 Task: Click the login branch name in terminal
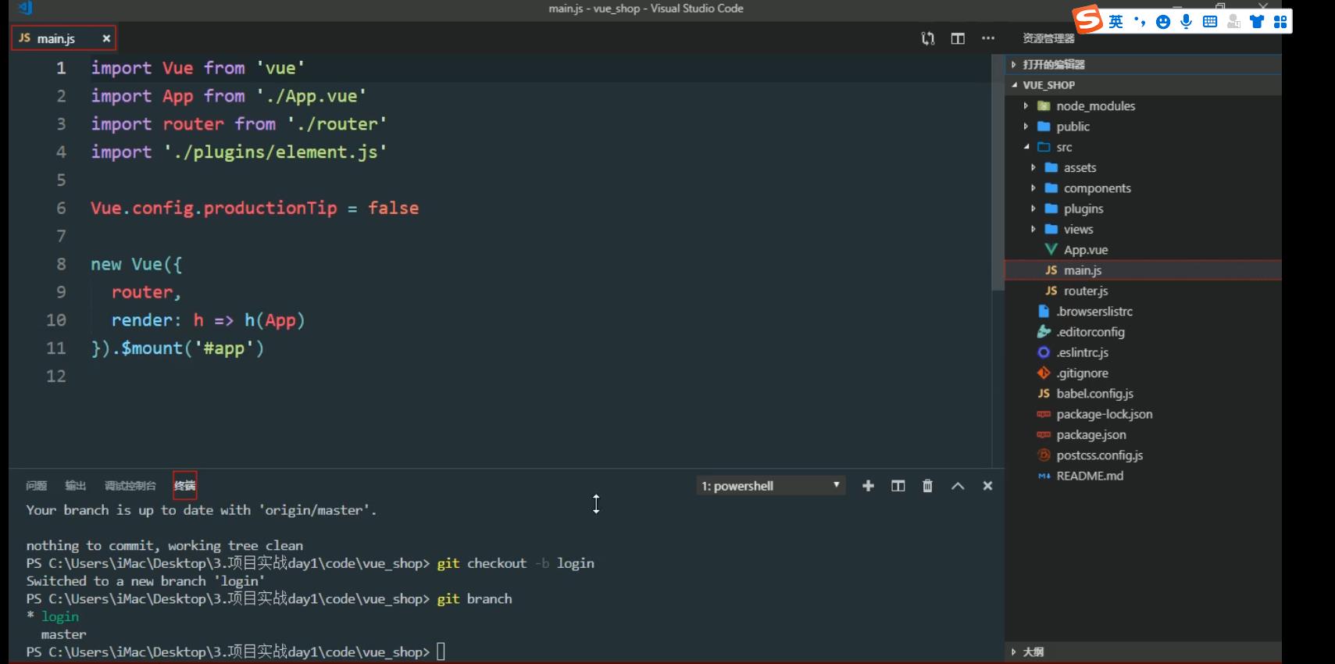pos(60,616)
